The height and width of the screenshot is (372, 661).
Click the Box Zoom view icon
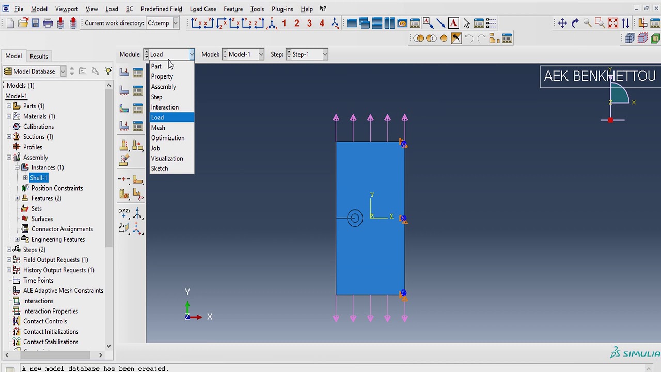click(x=600, y=23)
